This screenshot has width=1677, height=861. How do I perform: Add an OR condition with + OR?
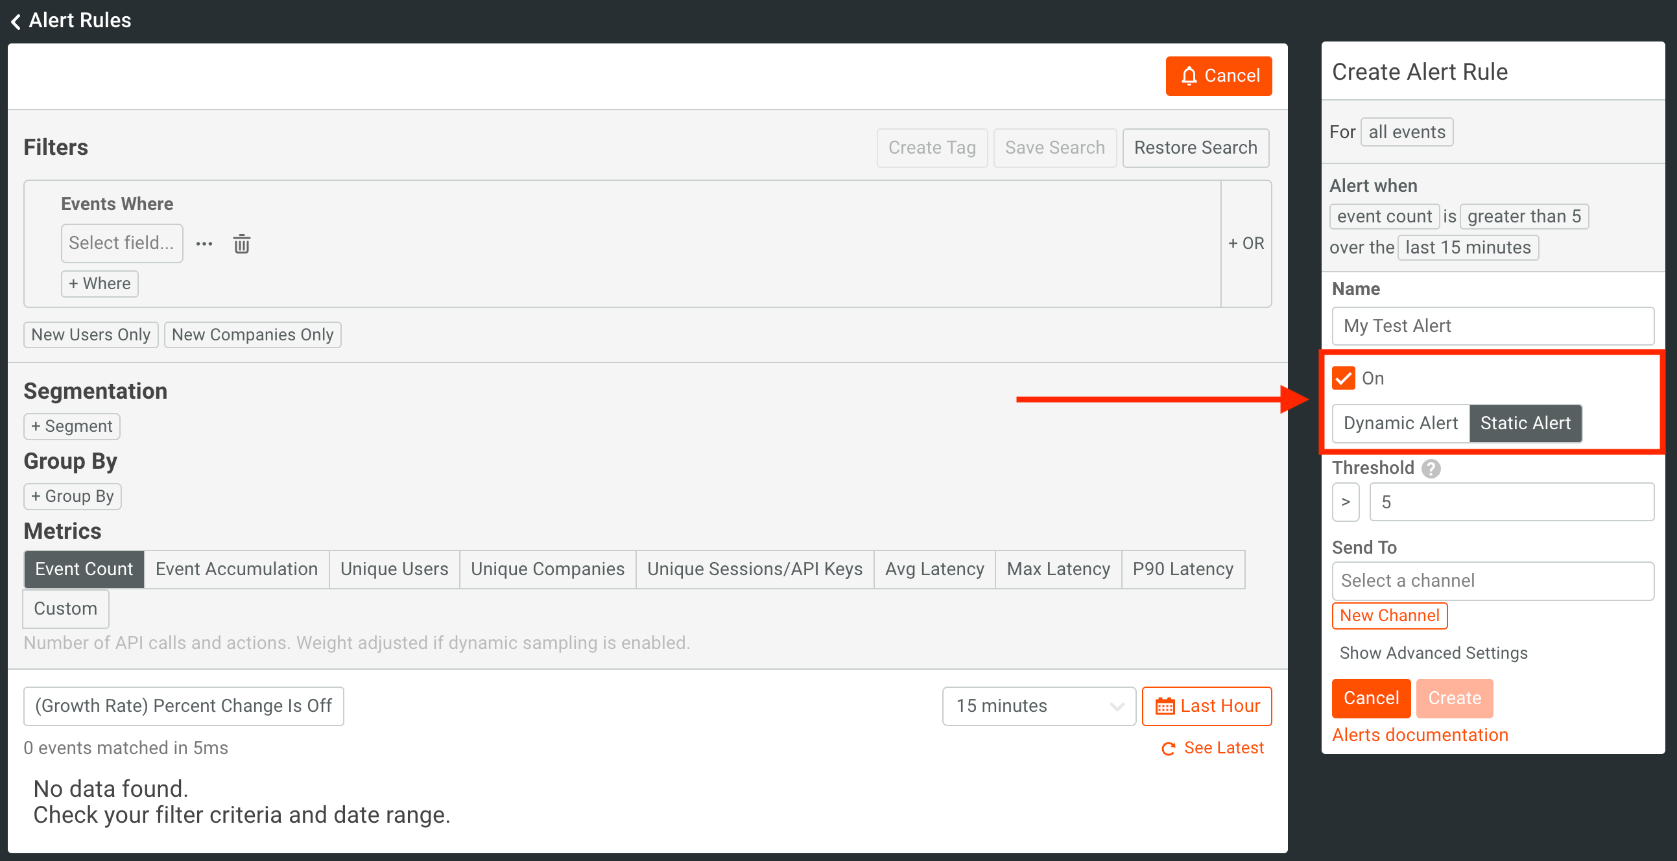pyautogui.click(x=1245, y=242)
